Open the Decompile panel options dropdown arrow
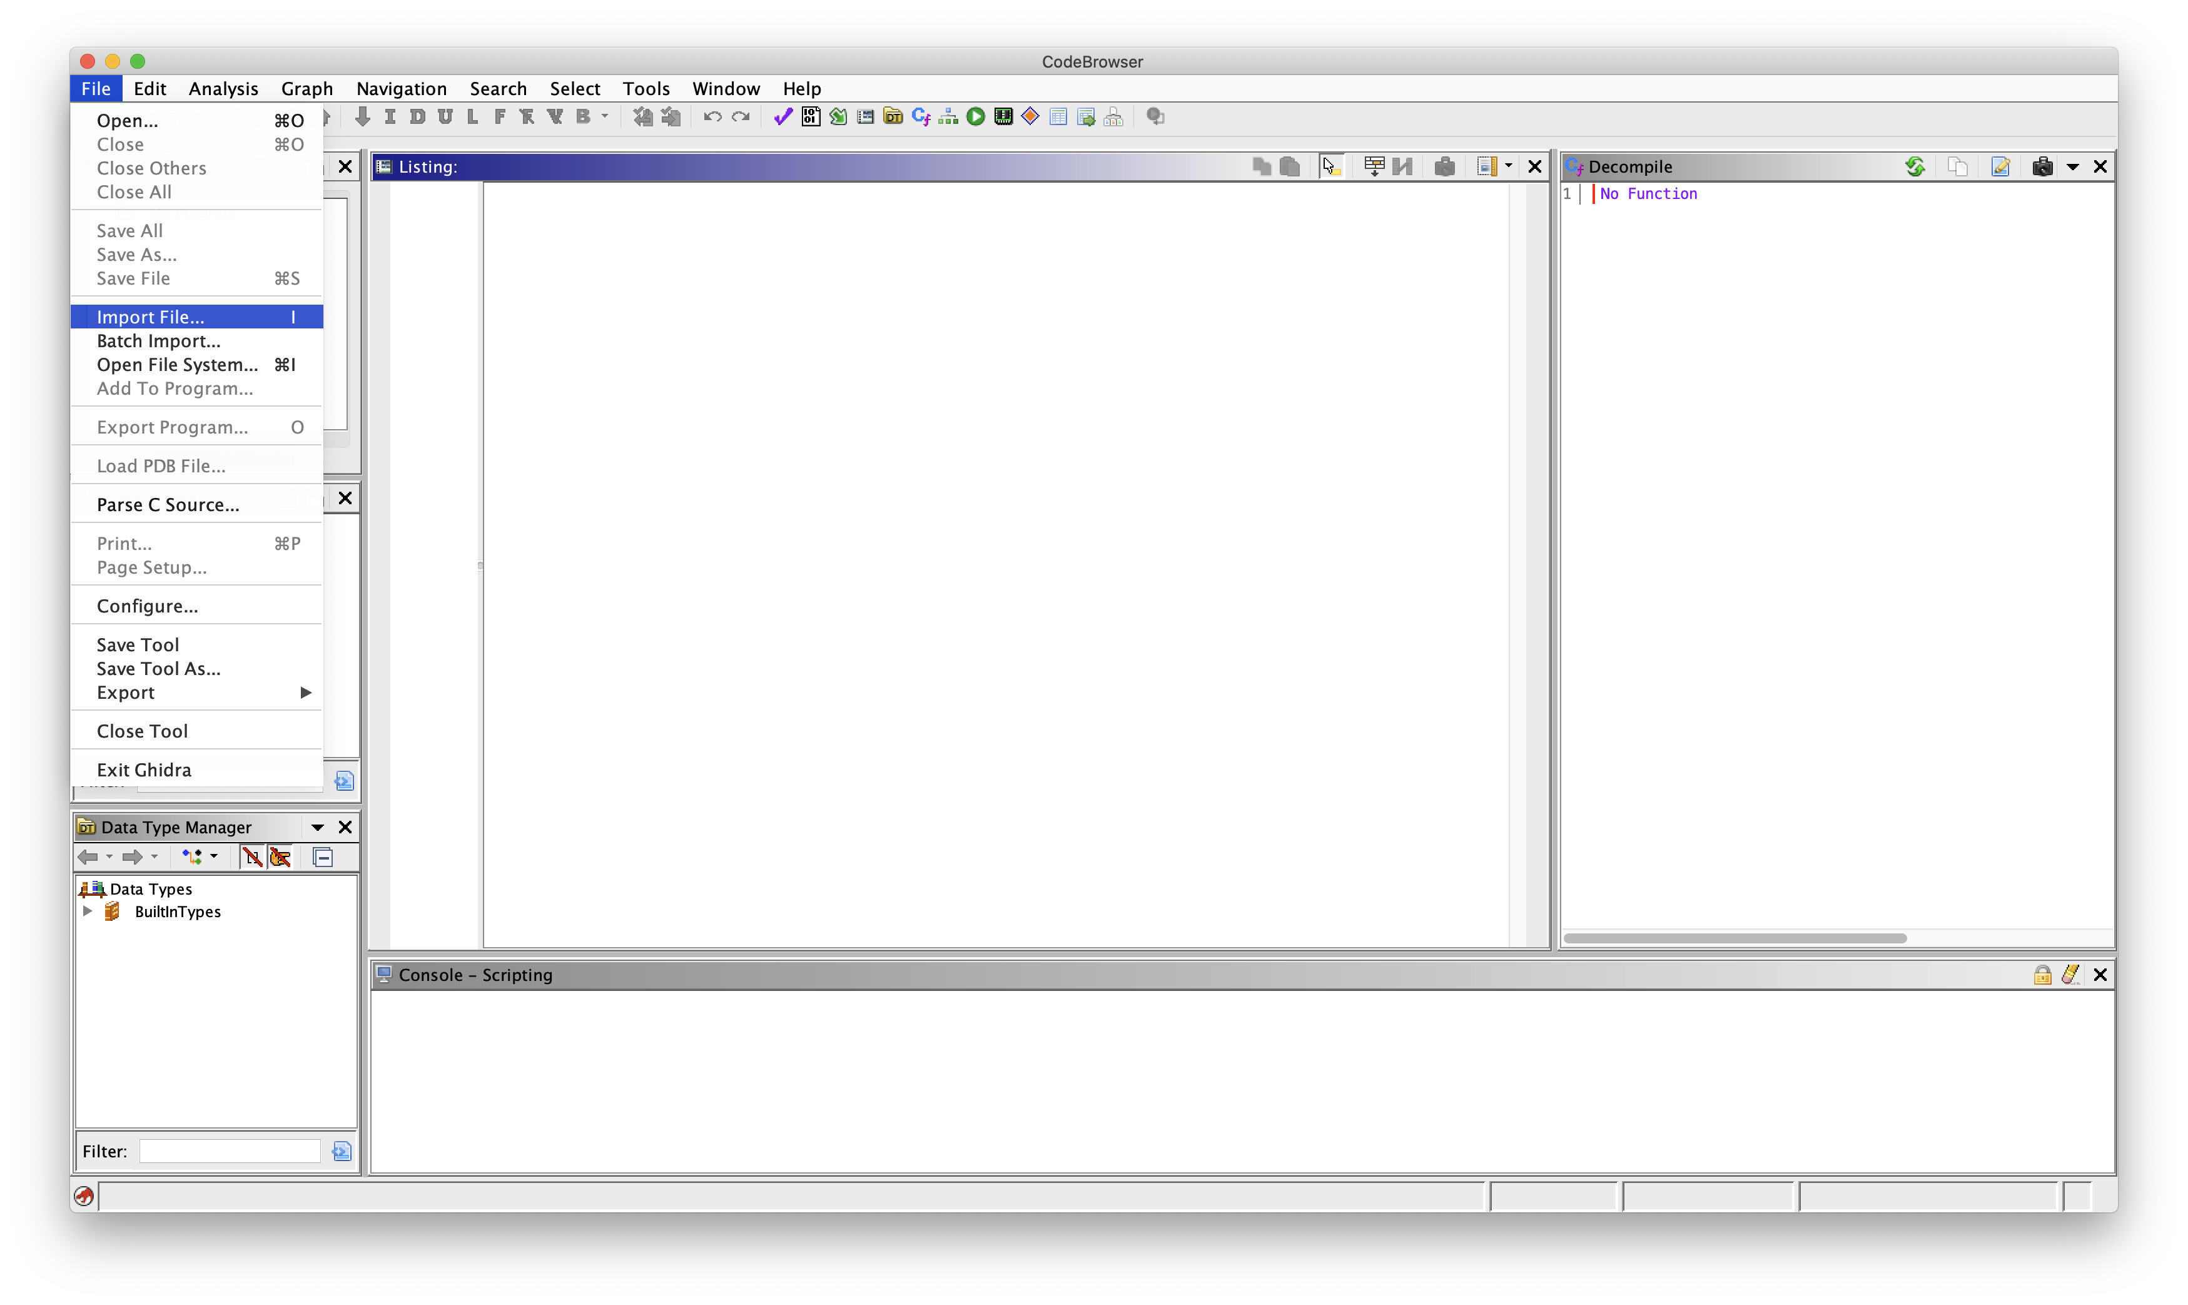 (x=2072, y=166)
